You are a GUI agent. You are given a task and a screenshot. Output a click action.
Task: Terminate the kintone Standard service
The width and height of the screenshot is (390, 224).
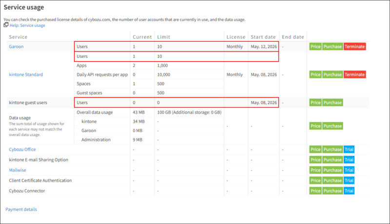click(355, 74)
